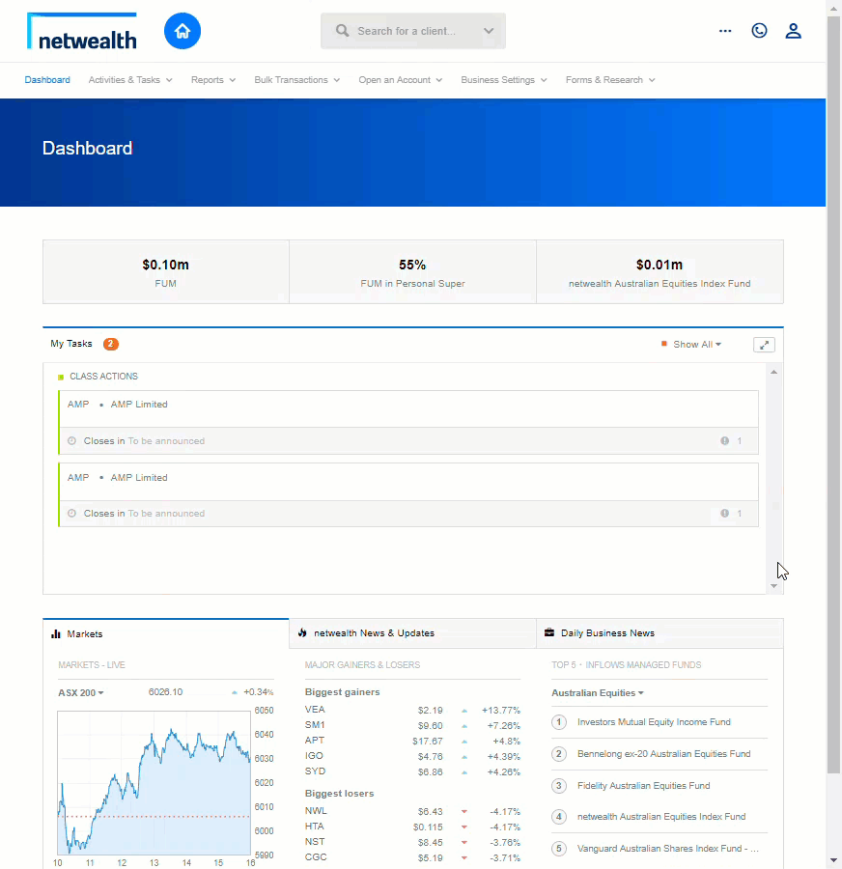
Task: Click clock icon on second AMP task
Action: [x=71, y=514]
